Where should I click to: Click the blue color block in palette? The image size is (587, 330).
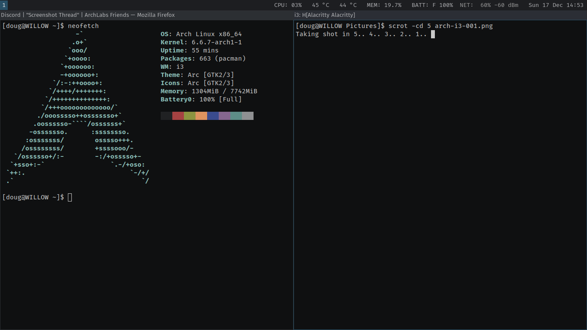pyautogui.click(x=213, y=116)
